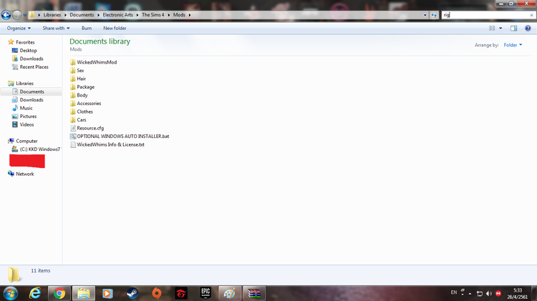This screenshot has height=301, width=537.
Task: Select WickedWhims Info & License.txt file
Action: tap(110, 144)
